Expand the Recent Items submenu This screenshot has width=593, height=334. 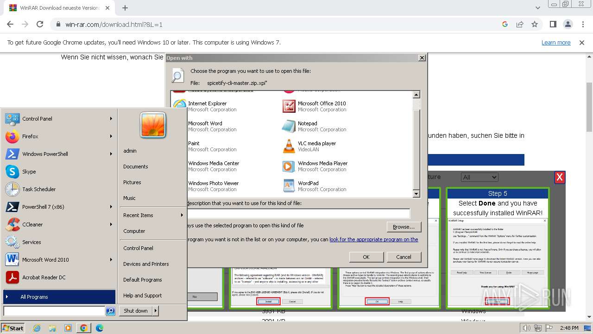pos(152,215)
